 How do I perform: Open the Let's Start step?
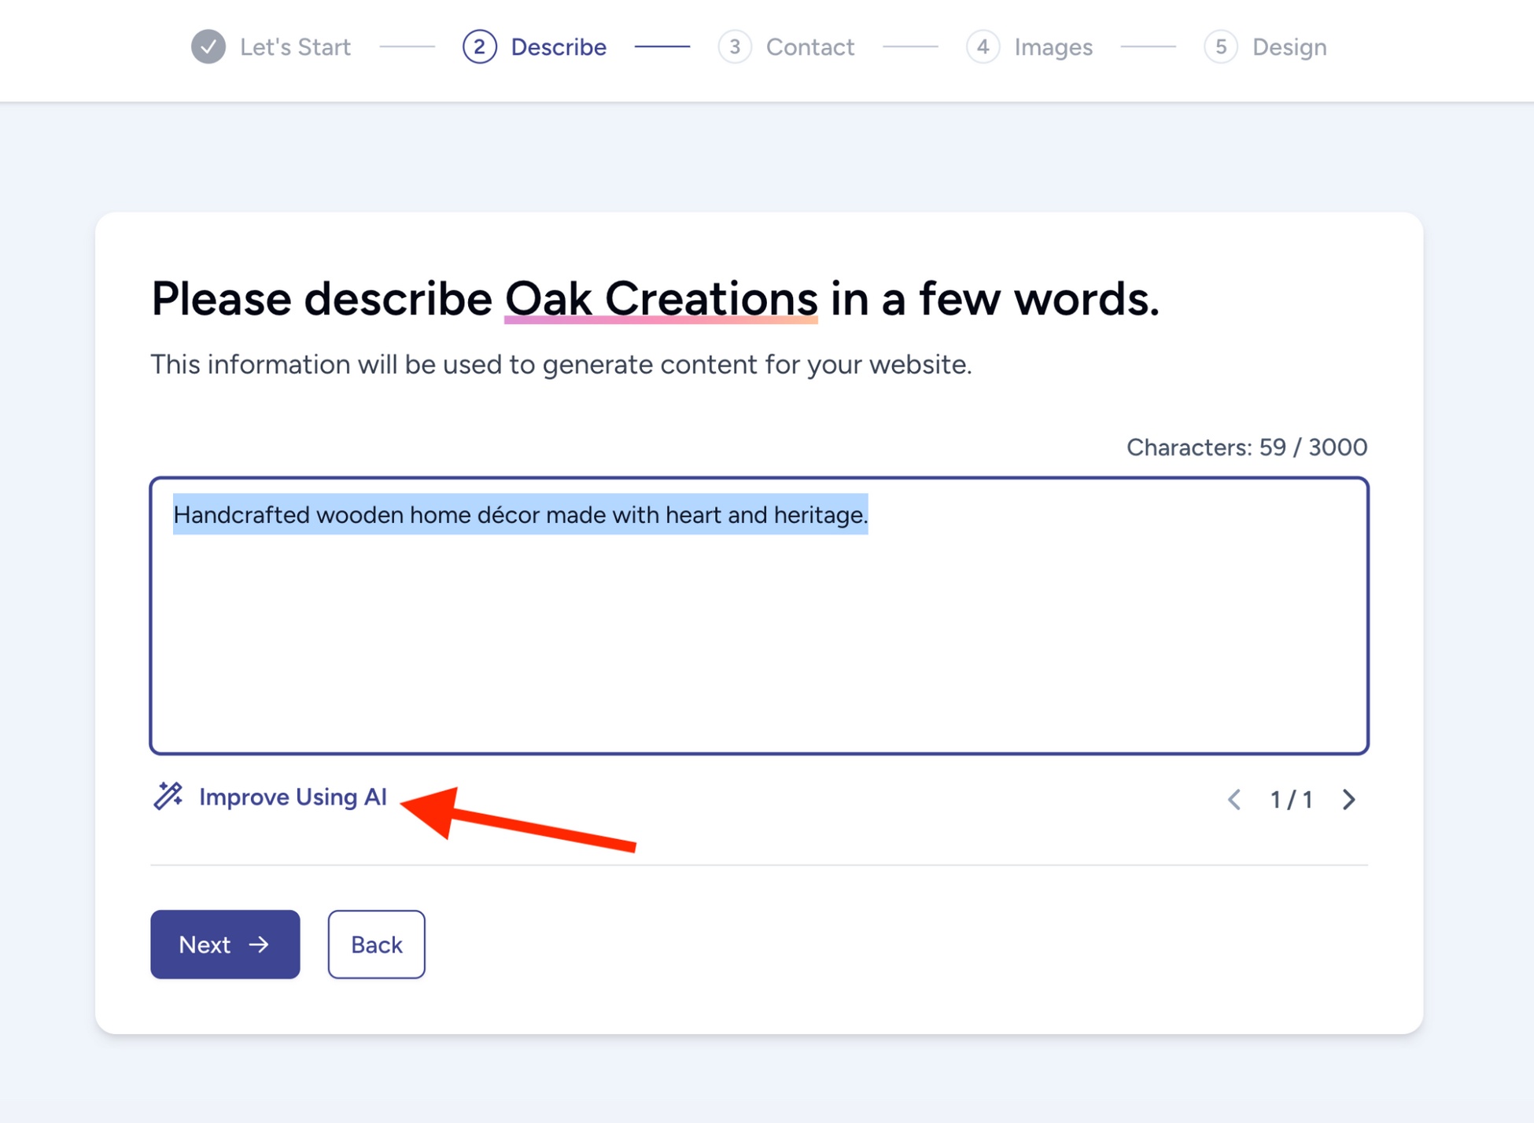click(295, 47)
